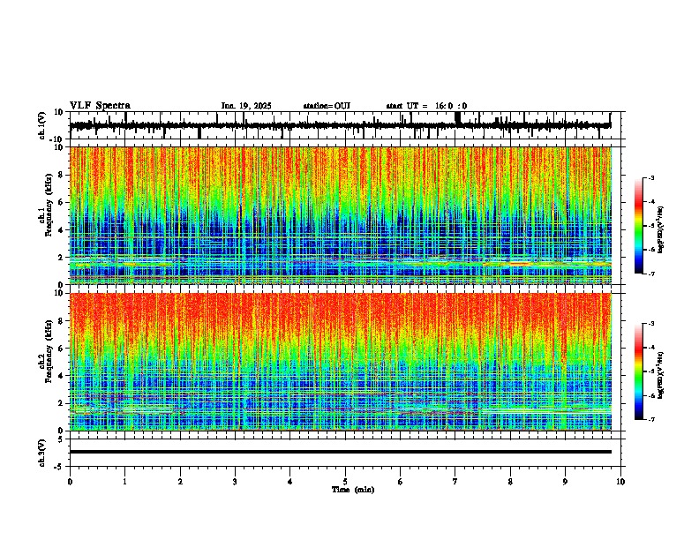
Task: Click the "10" tick on the time axis
Action: click(x=620, y=482)
